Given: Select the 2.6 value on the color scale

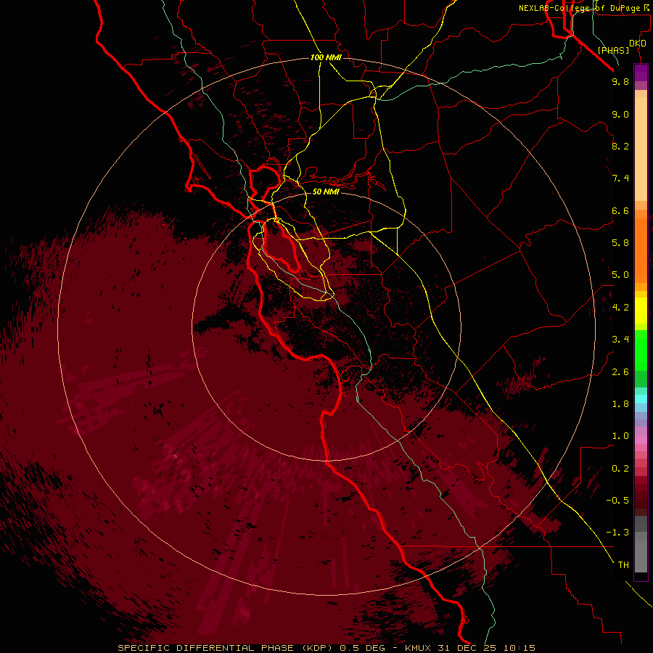Looking at the screenshot, I should [620, 372].
